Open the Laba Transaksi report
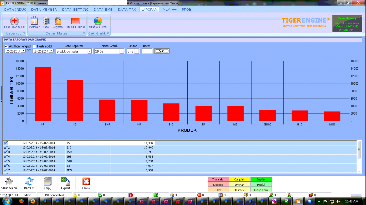Image resolution: width=366 pixels, height=205 pixels. (14, 22)
